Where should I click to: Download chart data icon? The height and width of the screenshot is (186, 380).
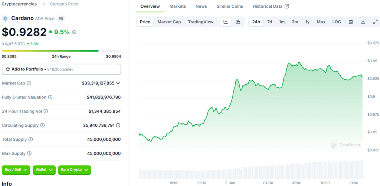pyautogui.click(x=363, y=22)
